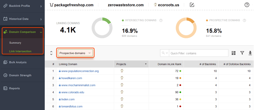Select the Summary submenu item
The image size is (254, 110).
click(x=15, y=43)
